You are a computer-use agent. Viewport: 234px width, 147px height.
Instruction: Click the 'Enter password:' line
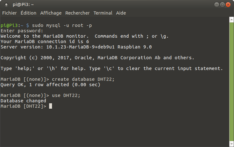pyautogui.click(x=22, y=31)
